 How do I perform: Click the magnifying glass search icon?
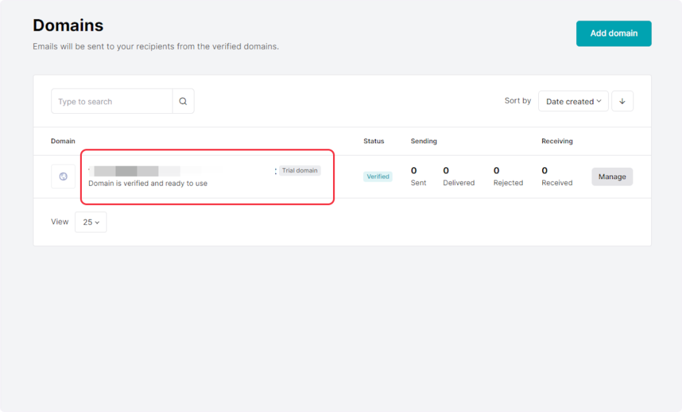[183, 101]
